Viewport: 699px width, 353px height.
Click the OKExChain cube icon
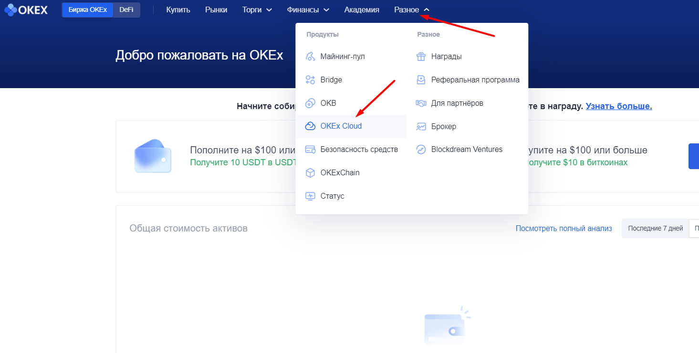[310, 173]
